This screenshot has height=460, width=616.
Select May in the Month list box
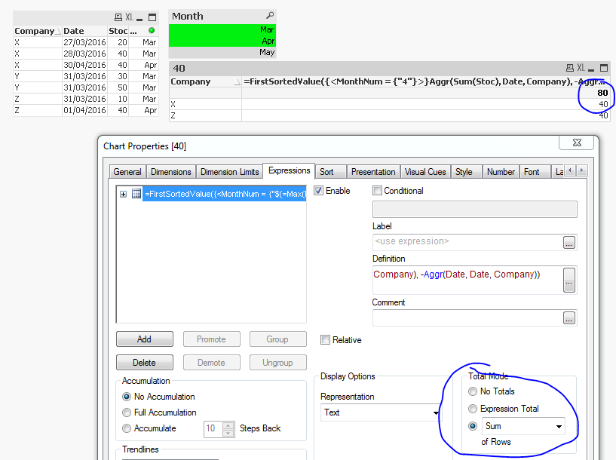point(222,52)
